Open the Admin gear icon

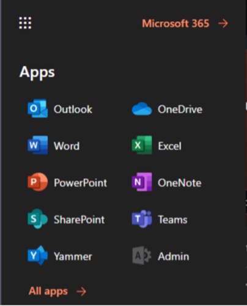[142, 255]
